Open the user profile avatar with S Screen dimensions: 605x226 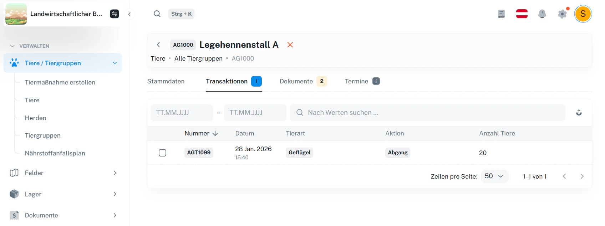tap(583, 14)
